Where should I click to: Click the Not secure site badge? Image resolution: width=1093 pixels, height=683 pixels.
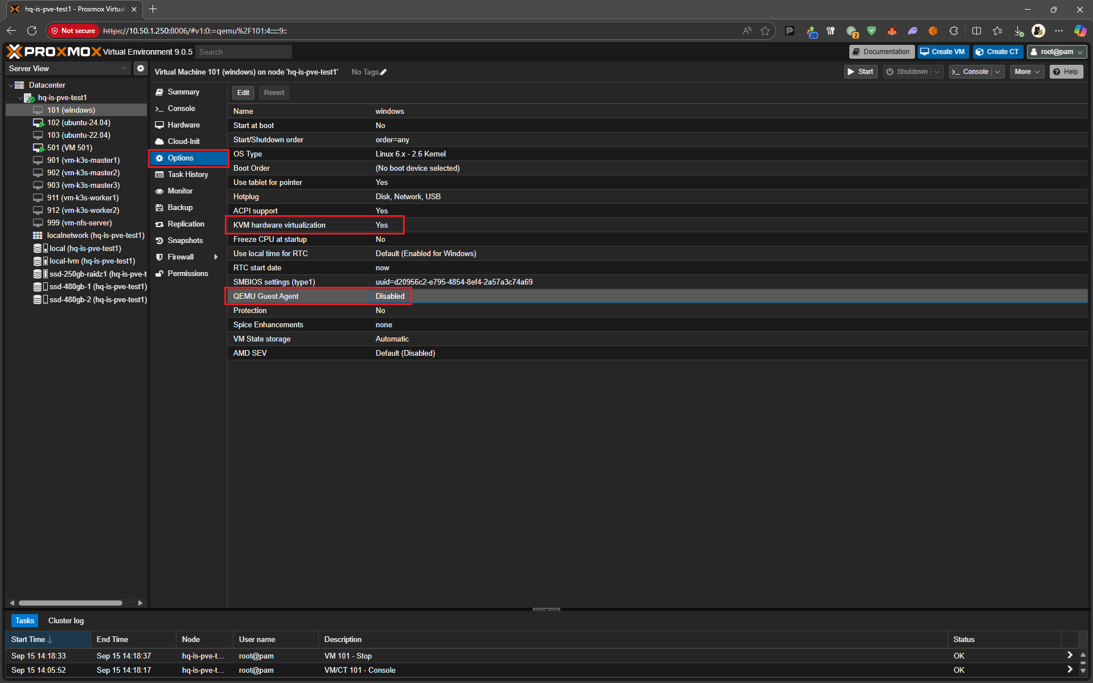(73, 31)
